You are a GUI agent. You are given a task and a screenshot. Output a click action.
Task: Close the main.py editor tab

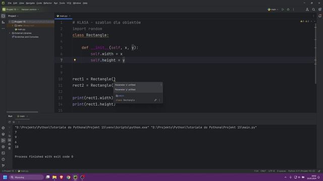point(70,16)
